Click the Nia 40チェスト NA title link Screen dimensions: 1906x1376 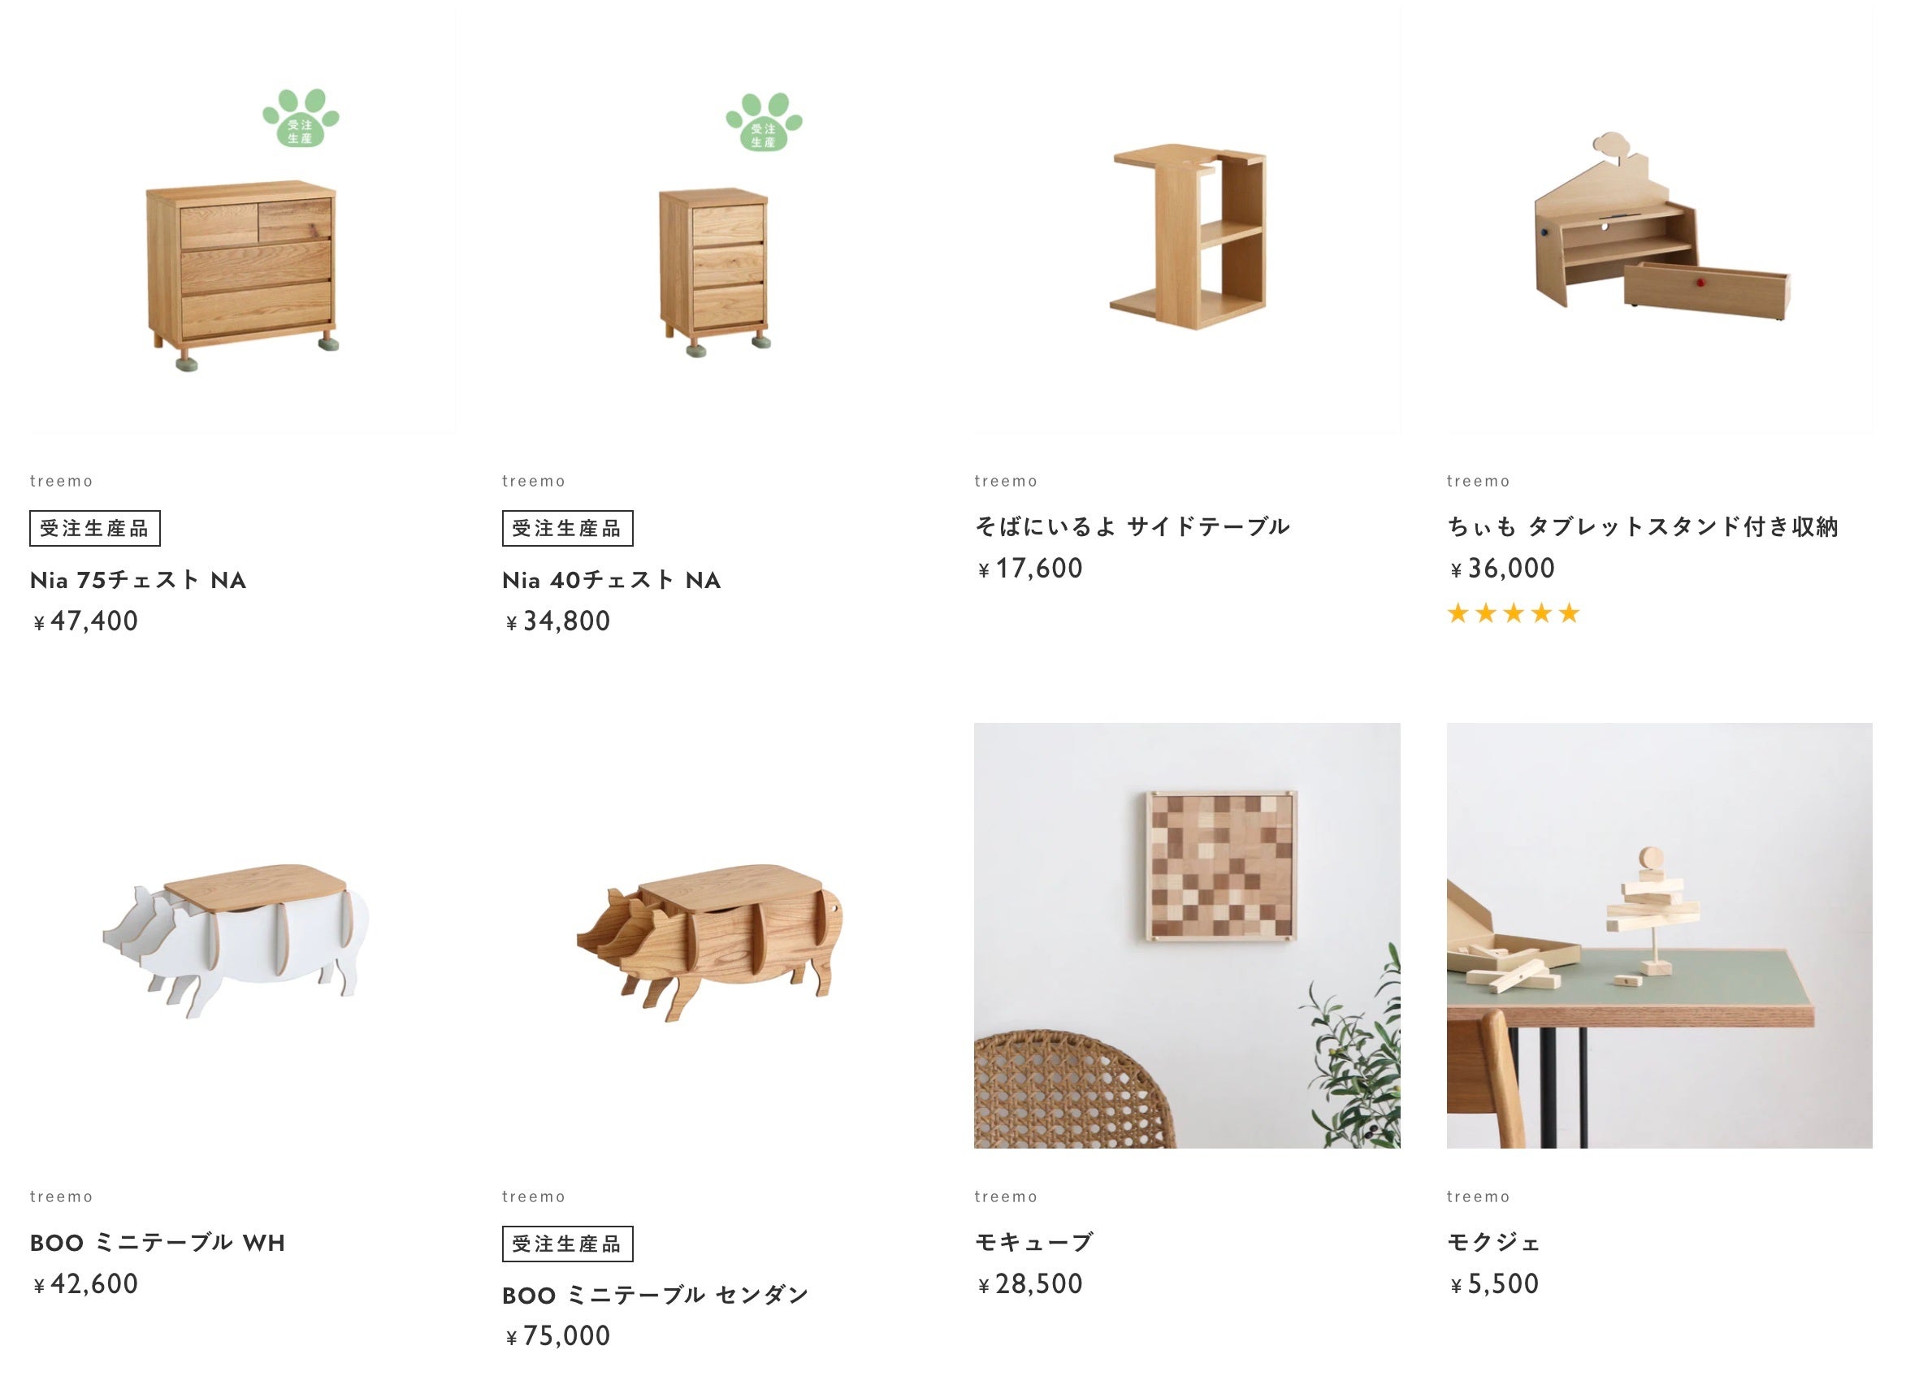point(611,580)
